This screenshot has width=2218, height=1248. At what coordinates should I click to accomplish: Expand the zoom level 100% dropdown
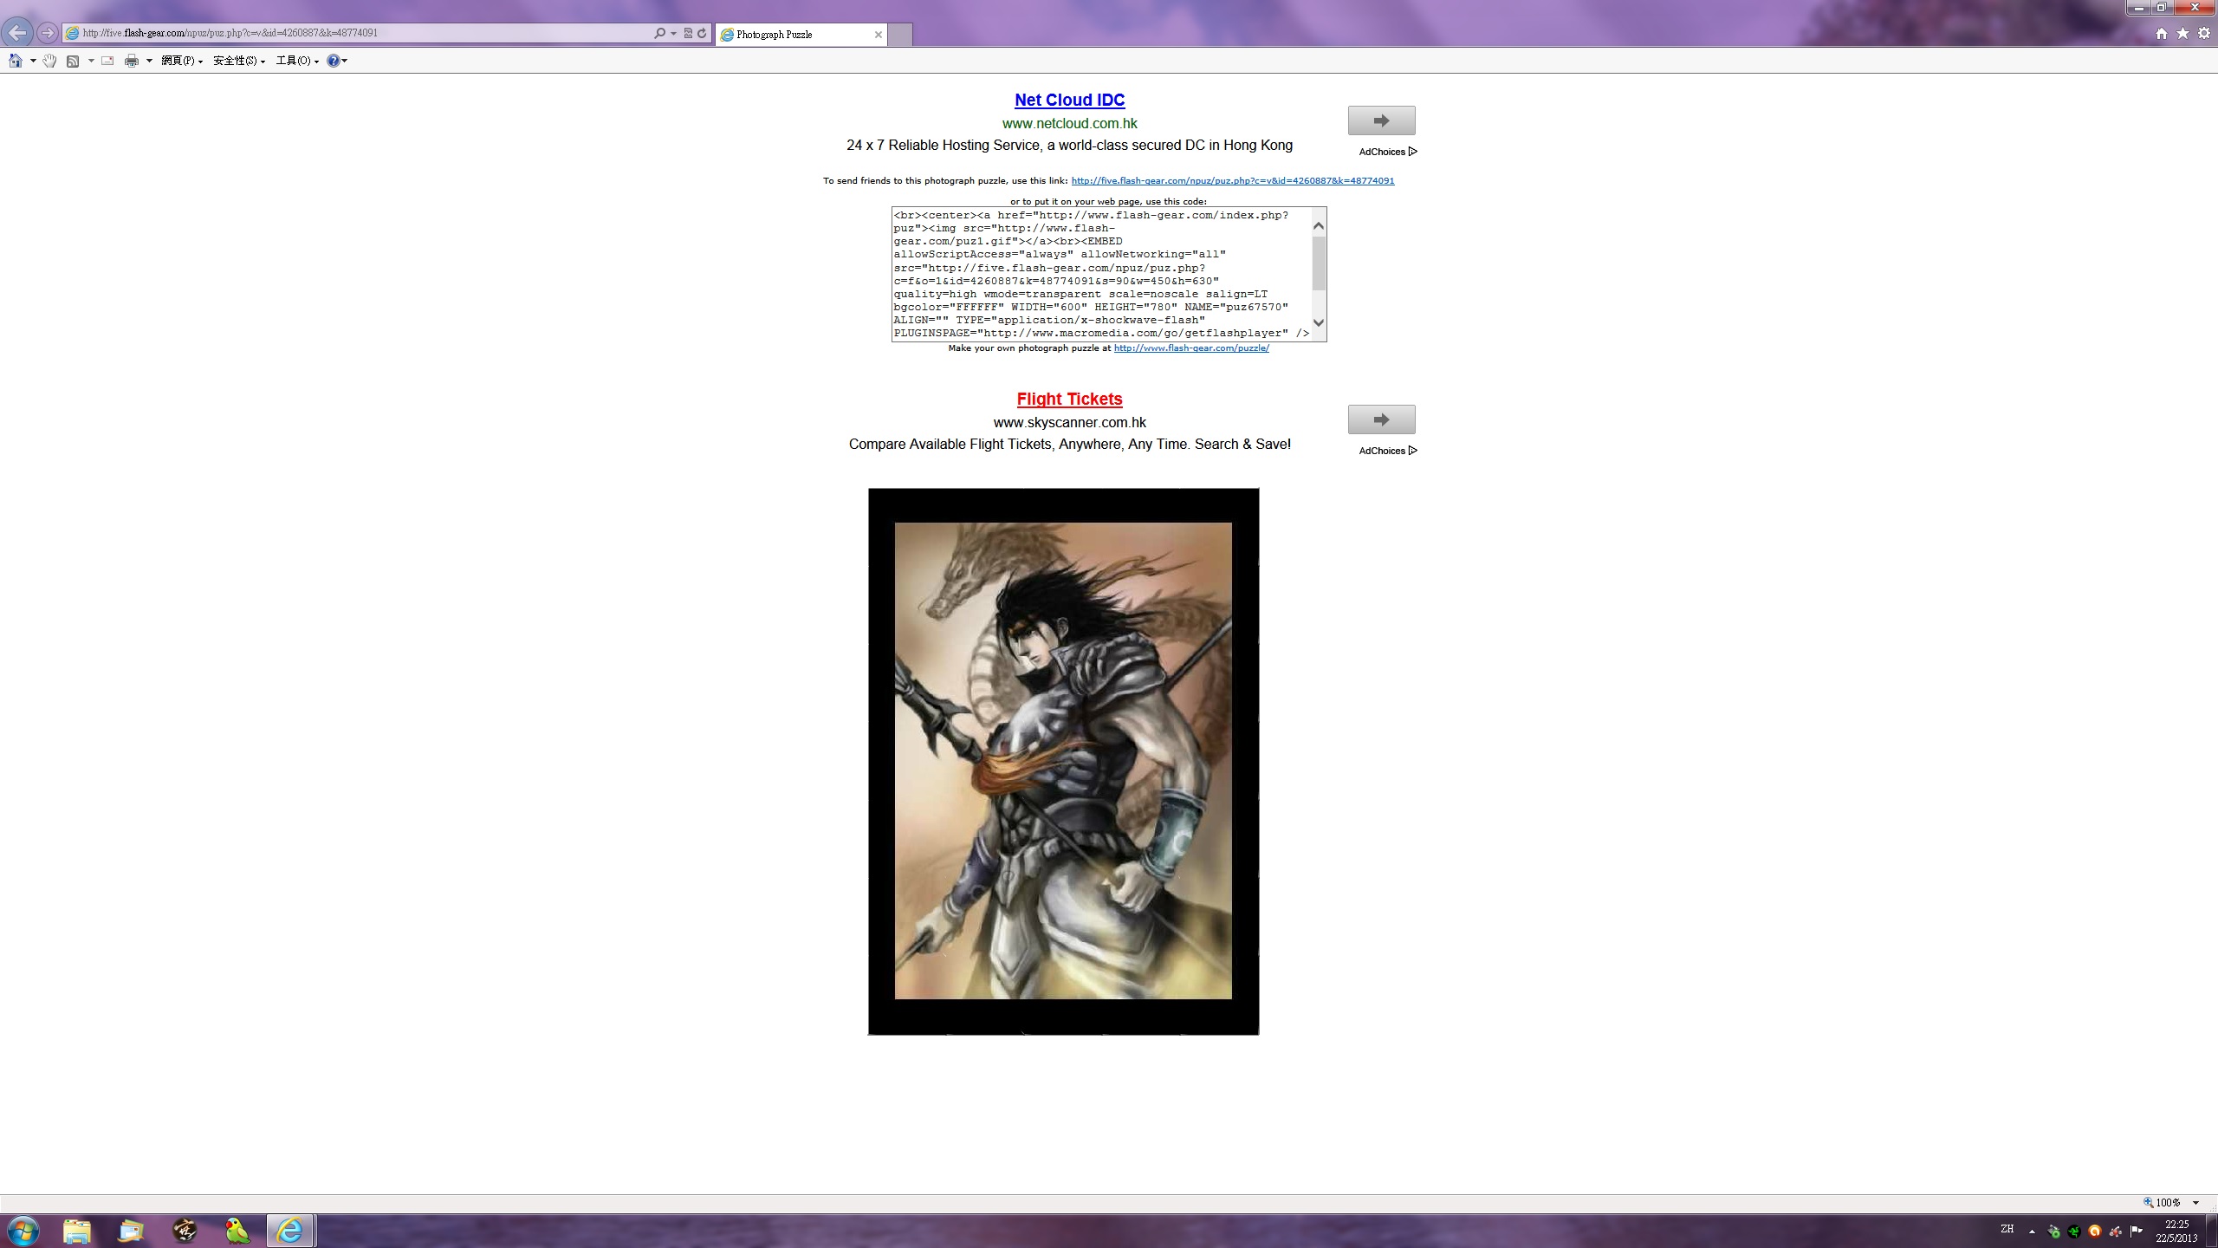click(x=2195, y=1202)
